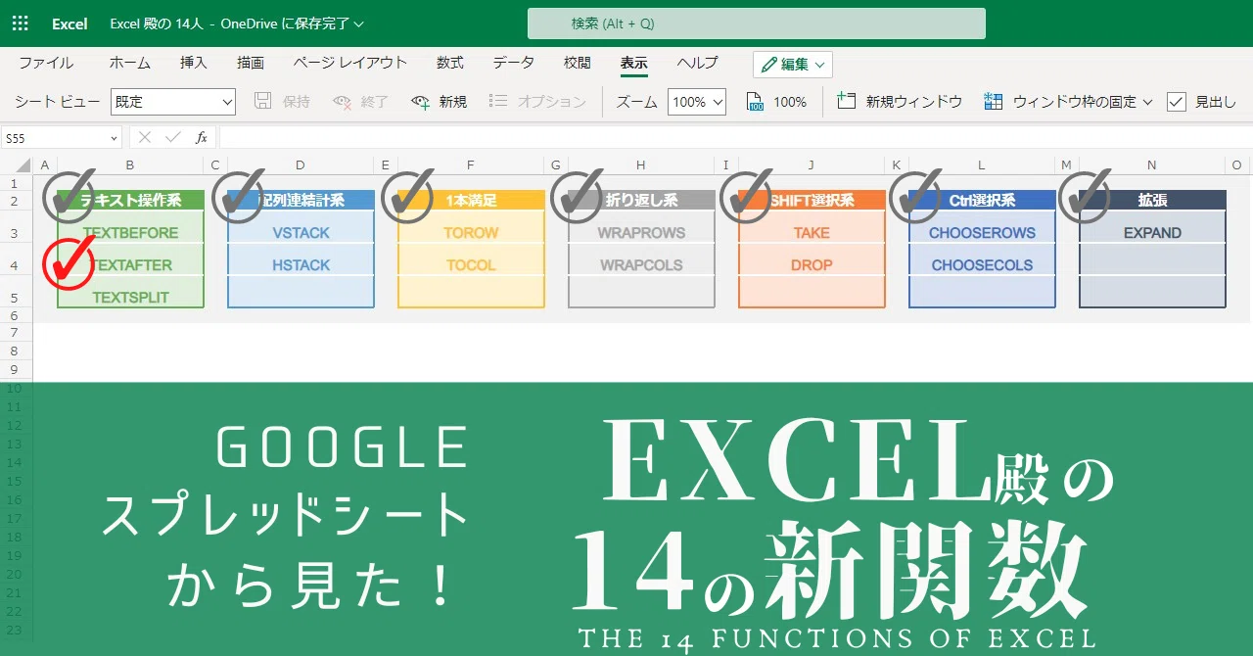Click gray checkmark on Ctrl選択系 header
Image resolution: width=1253 pixels, height=656 pixels.
915,198
